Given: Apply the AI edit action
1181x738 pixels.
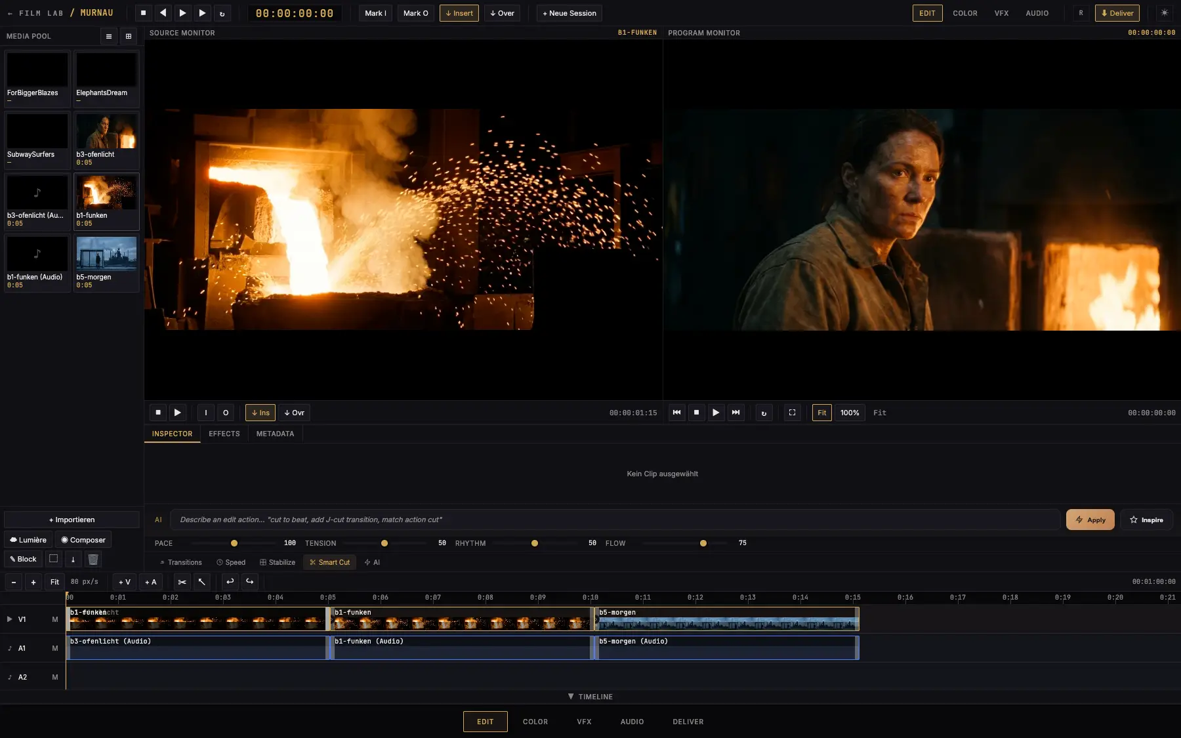Looking at the screenshot, I should click(1090, 520).
